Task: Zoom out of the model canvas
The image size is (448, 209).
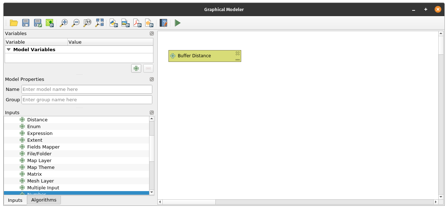Action: click(x=76, y=23)
